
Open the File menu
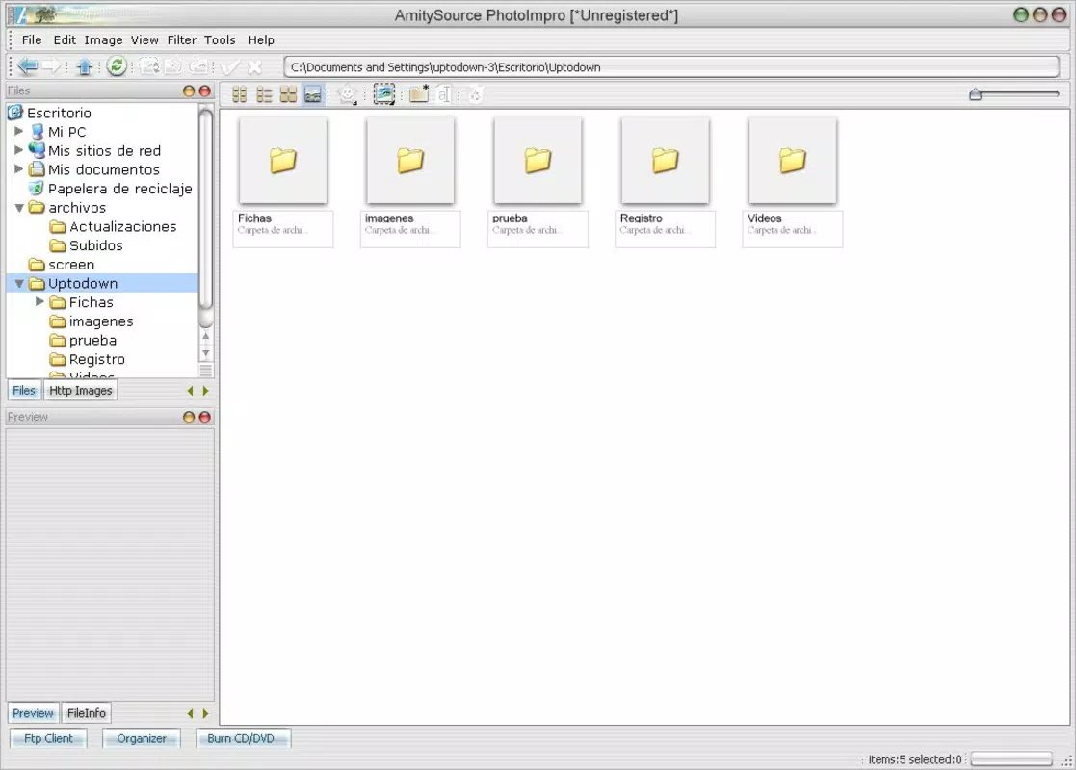point(32,39)
